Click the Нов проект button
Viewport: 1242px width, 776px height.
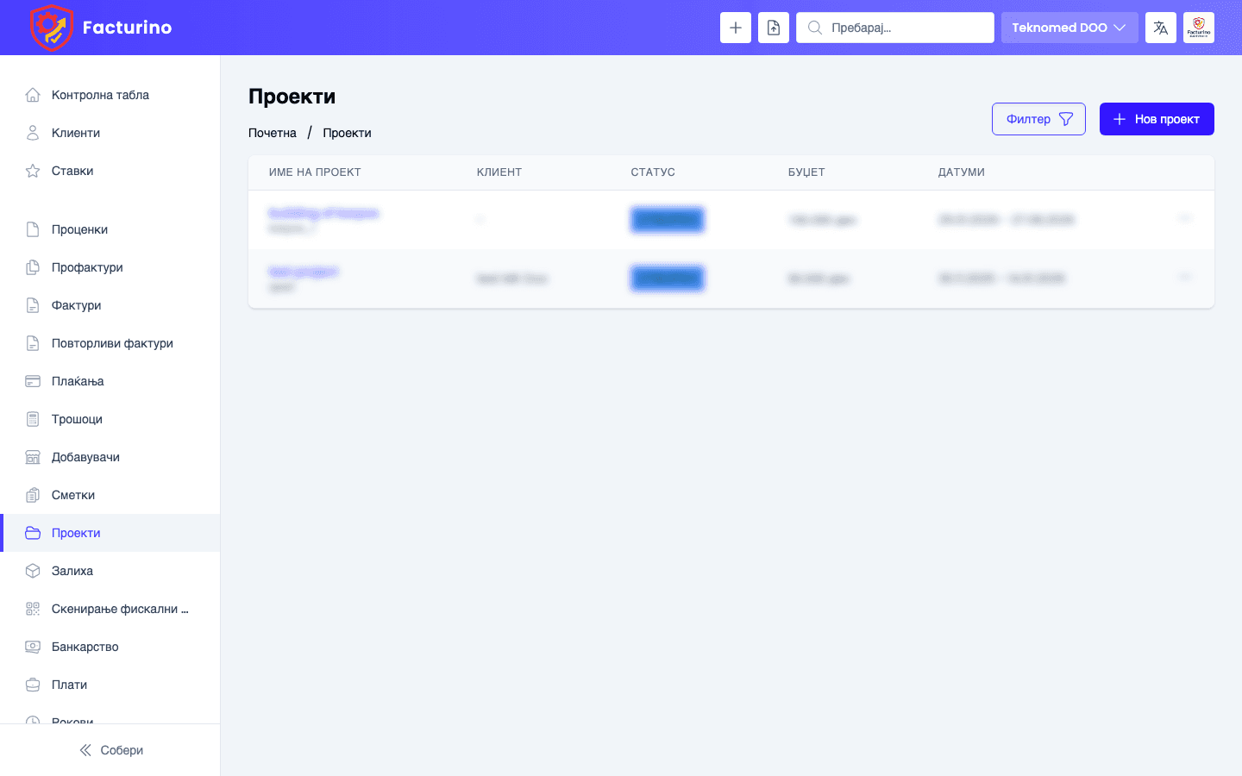tap(1157, 118)
